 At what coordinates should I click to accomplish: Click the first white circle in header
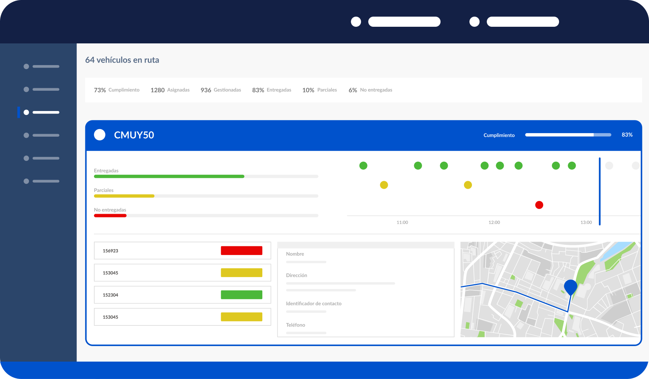356,22
